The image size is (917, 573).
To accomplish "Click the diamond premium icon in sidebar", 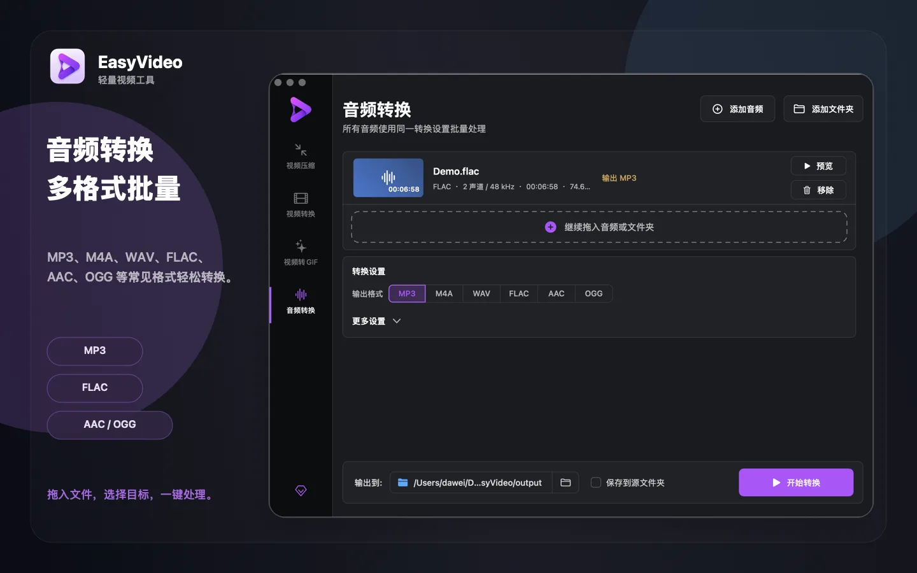I will 301,490.
